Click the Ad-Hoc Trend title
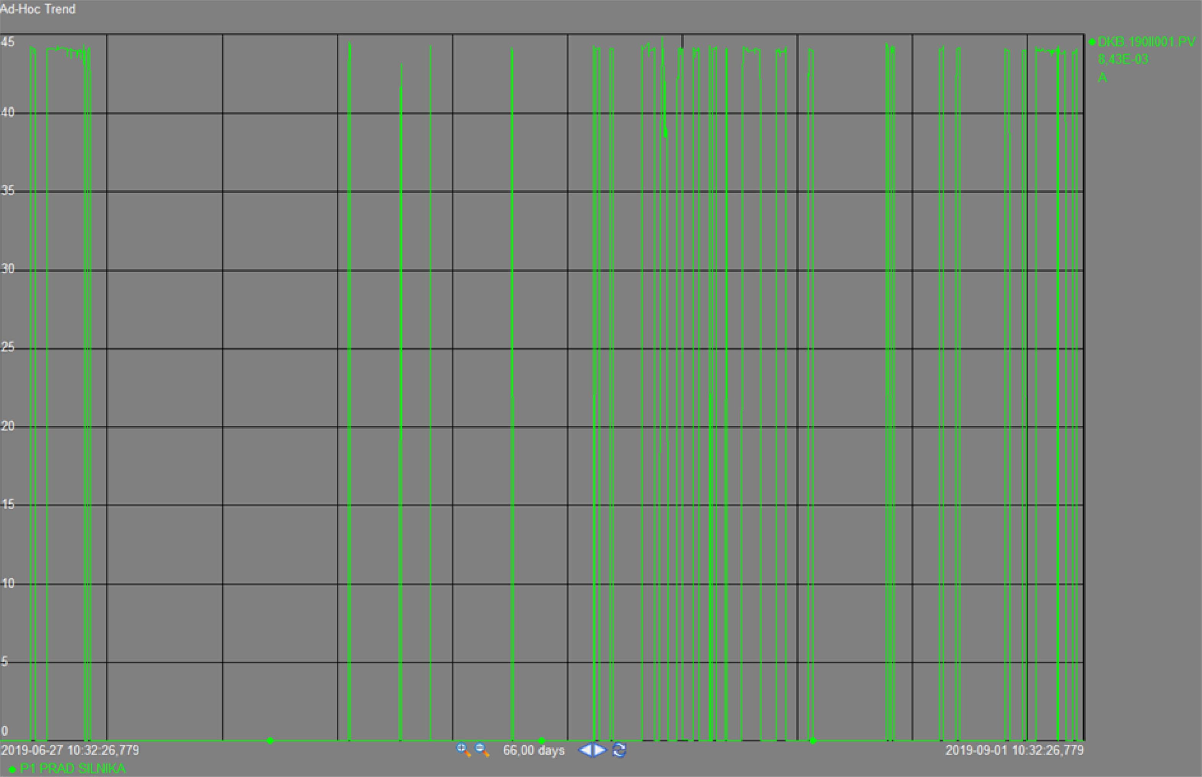The height and width of the screenshot is (777, 1202). 38,9
